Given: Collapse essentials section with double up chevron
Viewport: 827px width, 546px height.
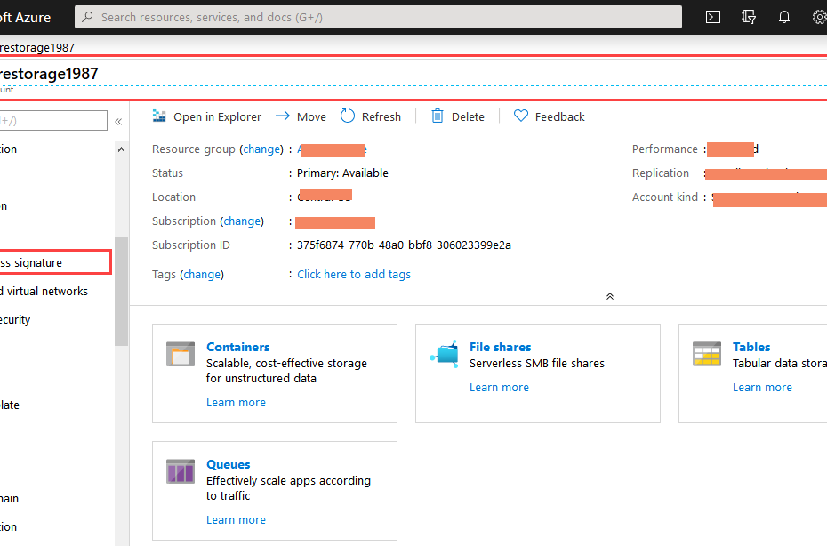Looking at the screenshot, I should (x=610, y=296).
